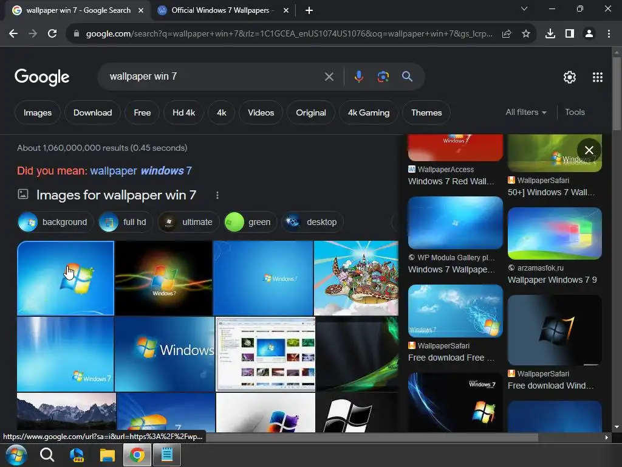This screenshot has height=467, width=622.
Task: Expand the All filters dropdown
Action: pyautogui.click(x=526, y=112)
